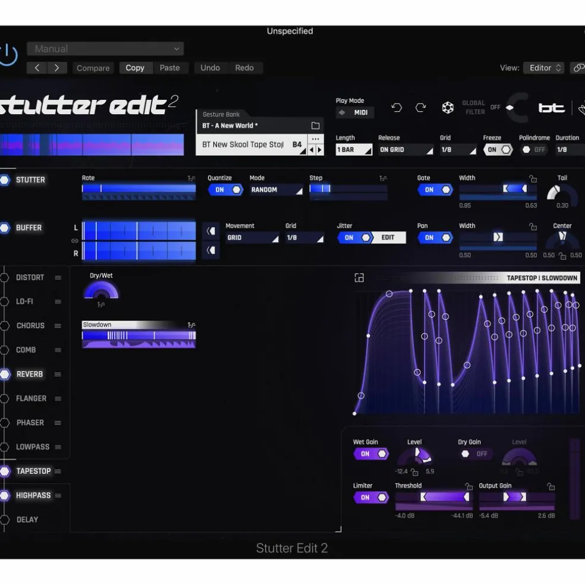Viewport: 585px width, 585px height.
Task: Toggle the Output Gain lock icon
Action: tap(551, 486)
